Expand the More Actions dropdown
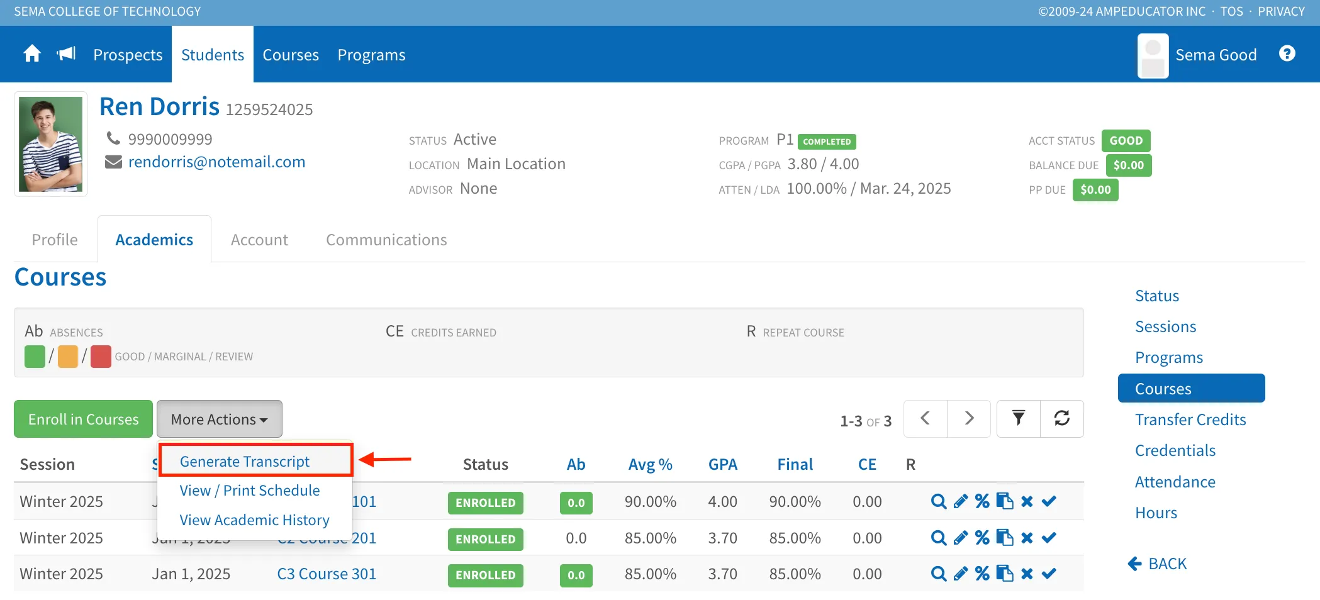1320x600 pixels. click(x=220, y=419)
